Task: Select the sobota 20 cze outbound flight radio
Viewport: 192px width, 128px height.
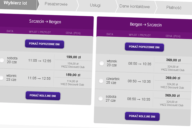Action: (2, 60)
